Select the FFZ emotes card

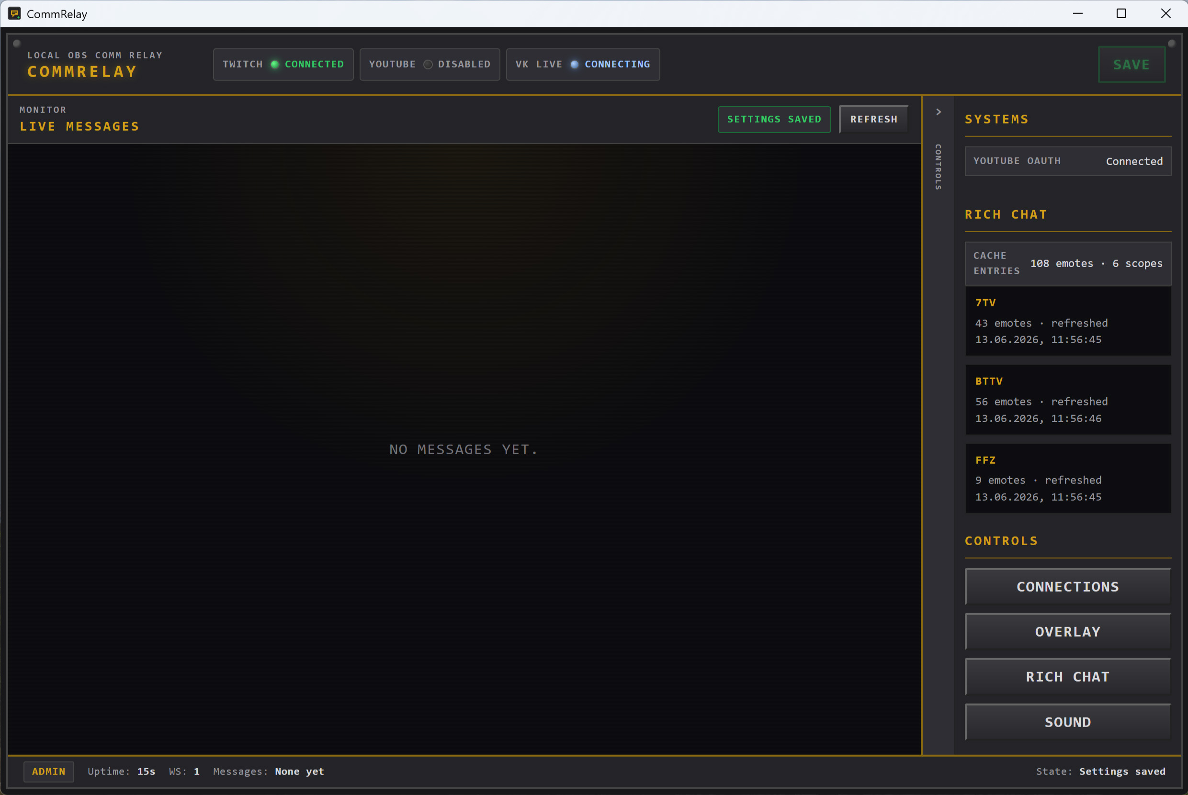click(x=1068, y=479)
